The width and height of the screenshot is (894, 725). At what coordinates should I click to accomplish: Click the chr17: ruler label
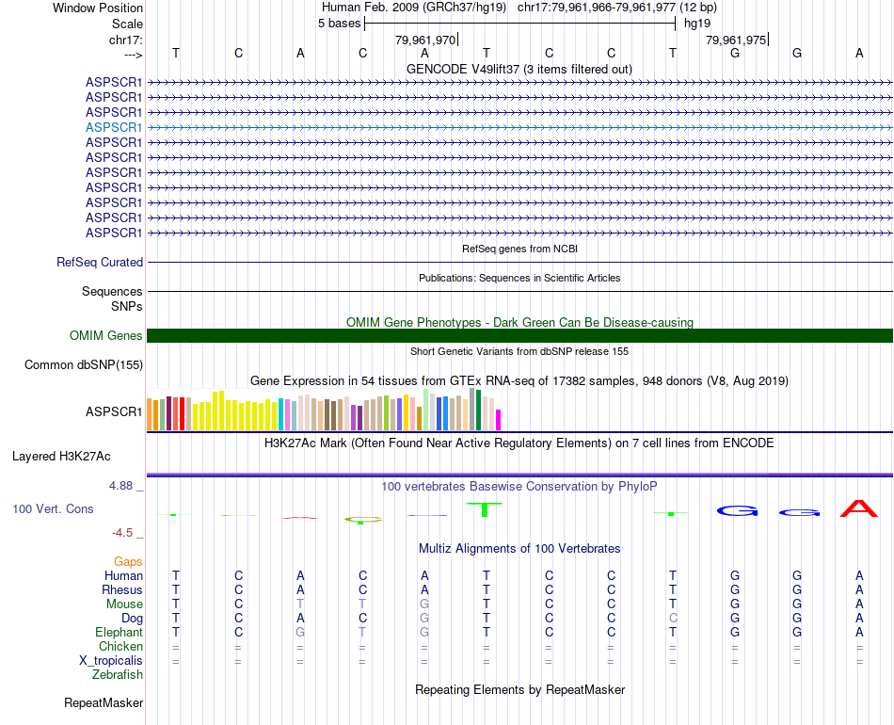[126, 40]
